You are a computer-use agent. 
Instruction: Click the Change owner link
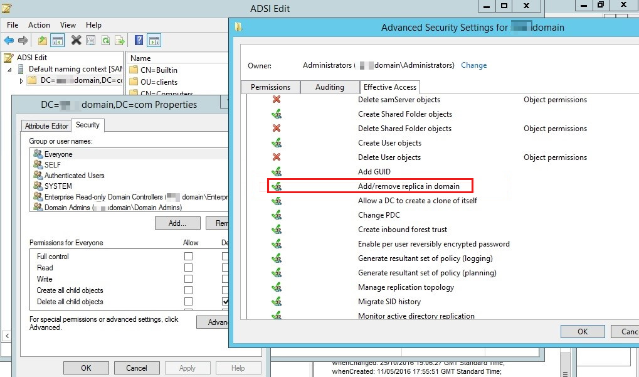pyautogui.click(x=473, y=65)
